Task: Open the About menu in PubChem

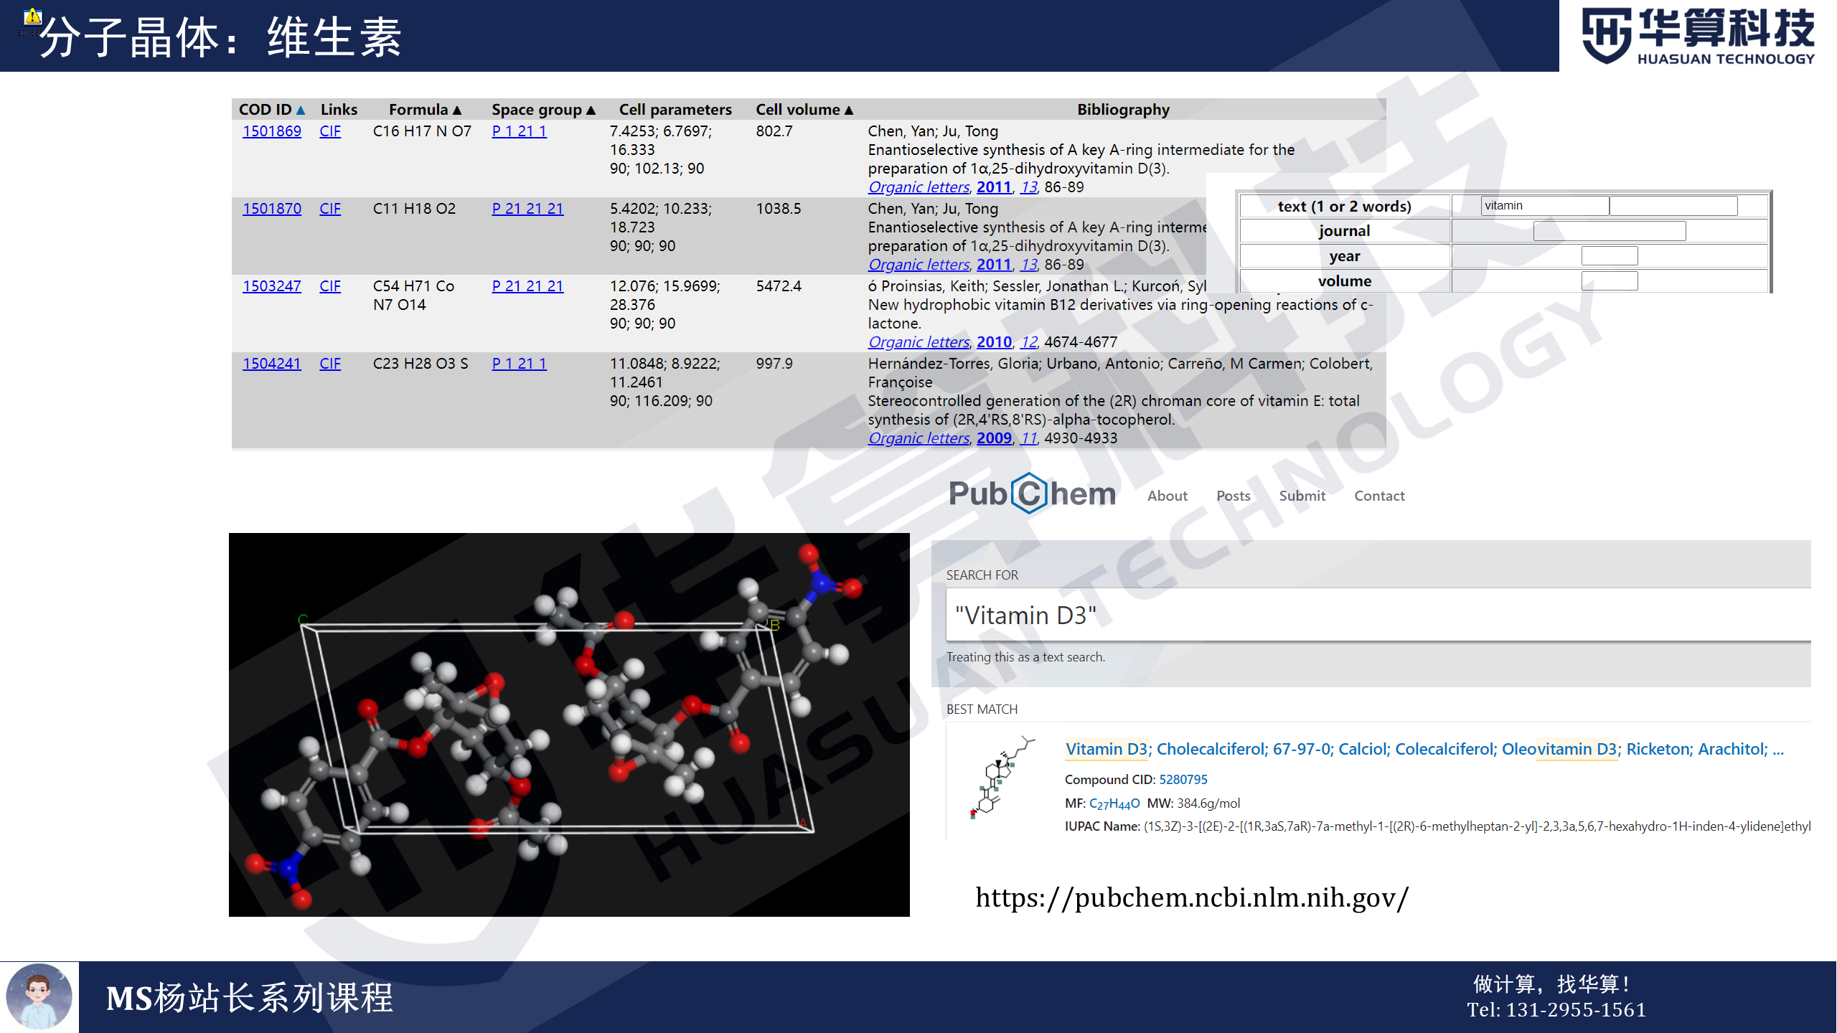Action: [x=1167, y=496]
